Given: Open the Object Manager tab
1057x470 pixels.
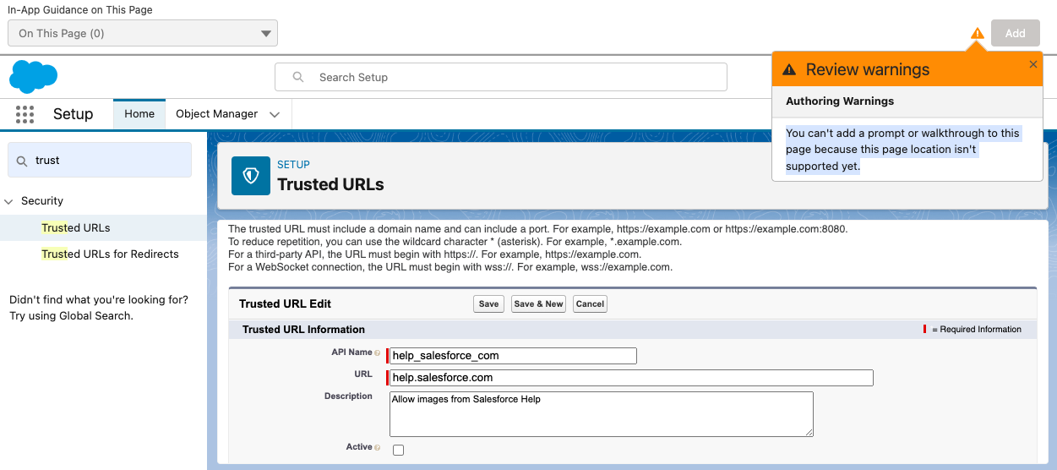Looking at the screenshot, I should click(216, 114).
